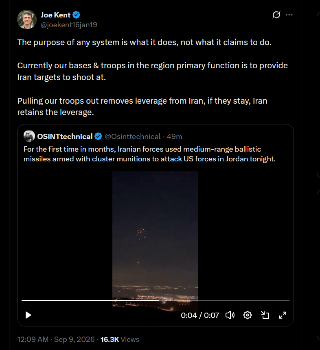Expand video to fullscreen
320x350 pixels.
[x=283, y=315]
